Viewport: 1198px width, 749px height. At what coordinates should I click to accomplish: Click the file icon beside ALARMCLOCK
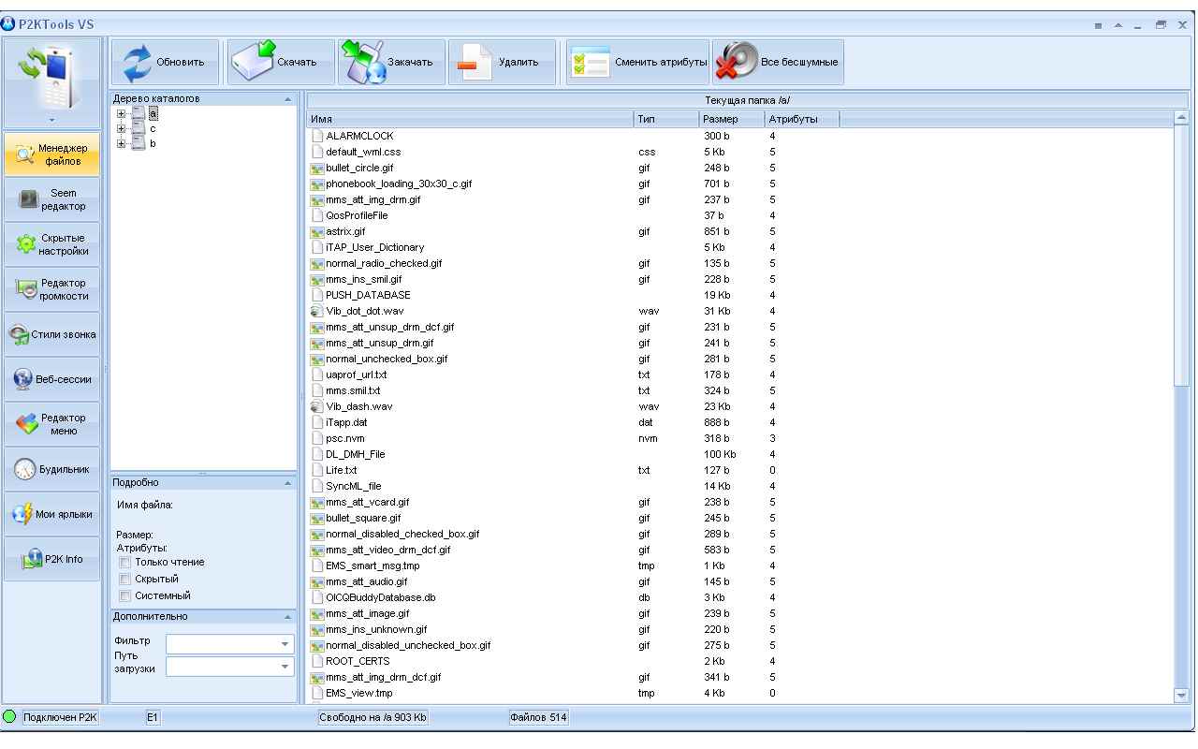coord(317,136)
